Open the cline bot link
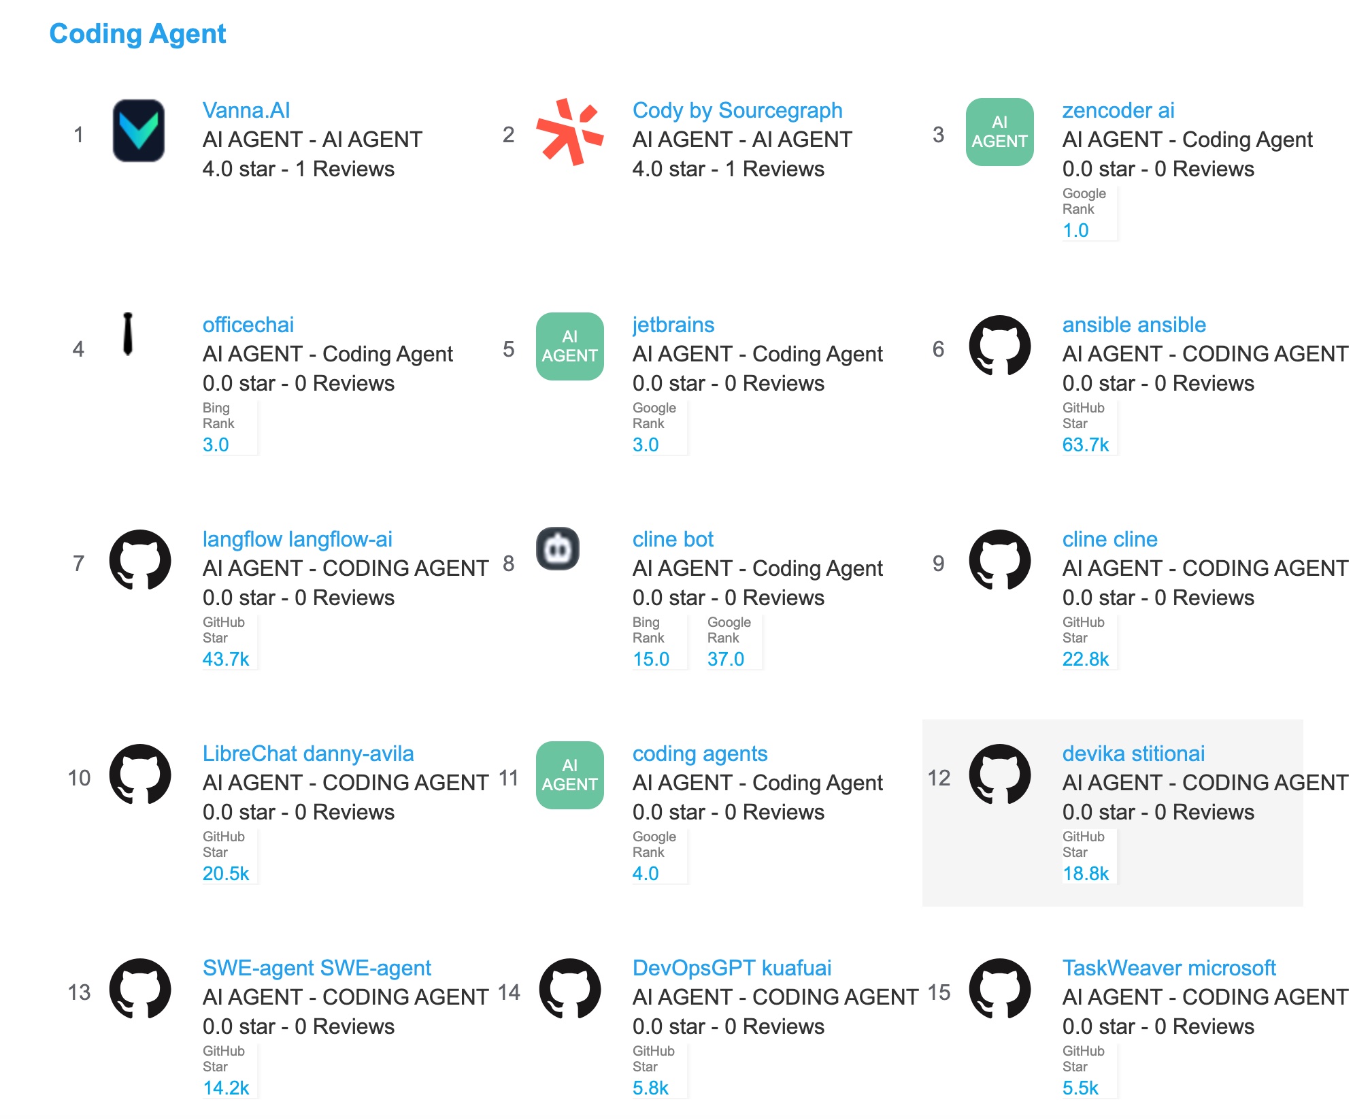Viewport: 1370px width, 1119px height. click(673, 539)
